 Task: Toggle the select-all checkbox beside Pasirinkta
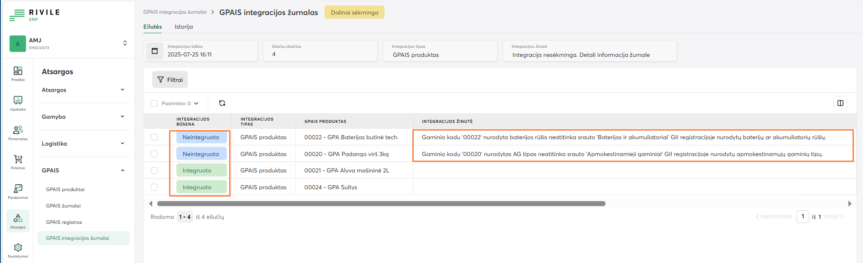[154, 104]
